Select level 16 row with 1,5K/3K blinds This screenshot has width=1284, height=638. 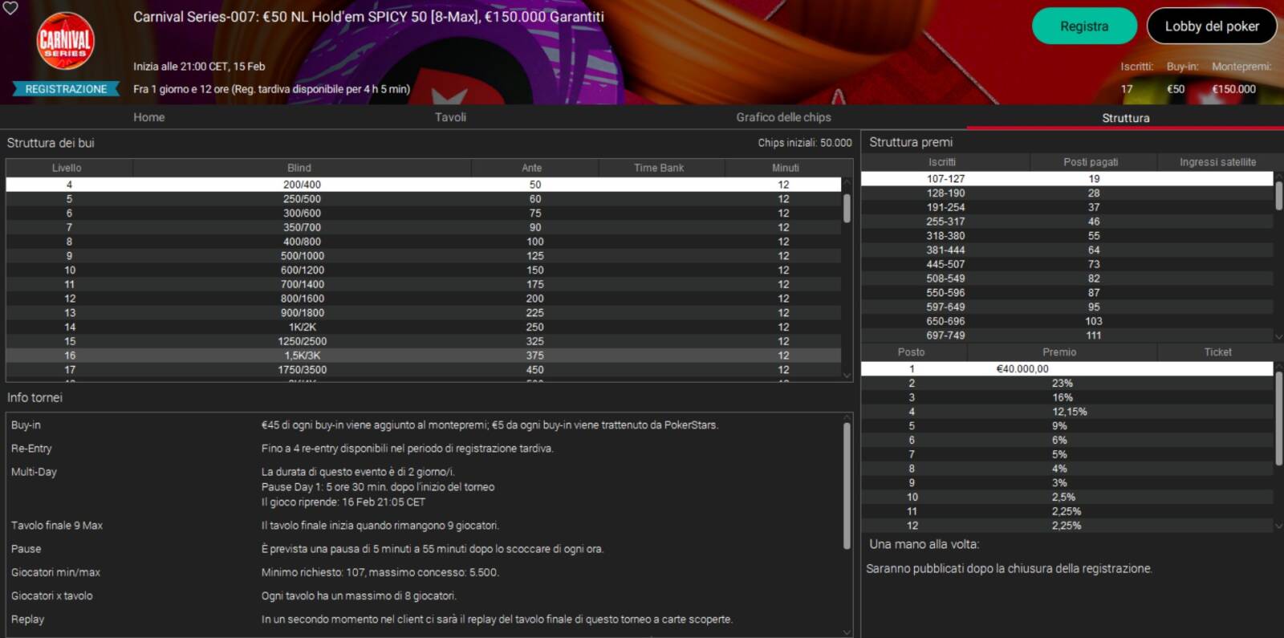[423, 356]
